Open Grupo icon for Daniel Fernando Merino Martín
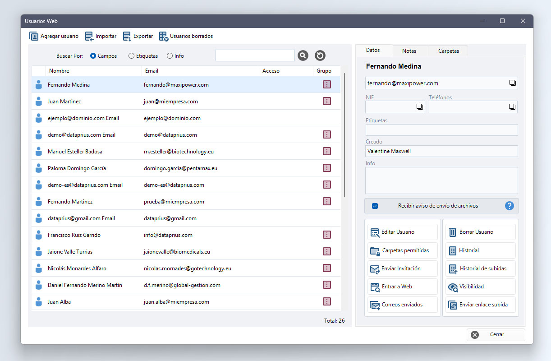551x361 pixels. tap(327, 285)
